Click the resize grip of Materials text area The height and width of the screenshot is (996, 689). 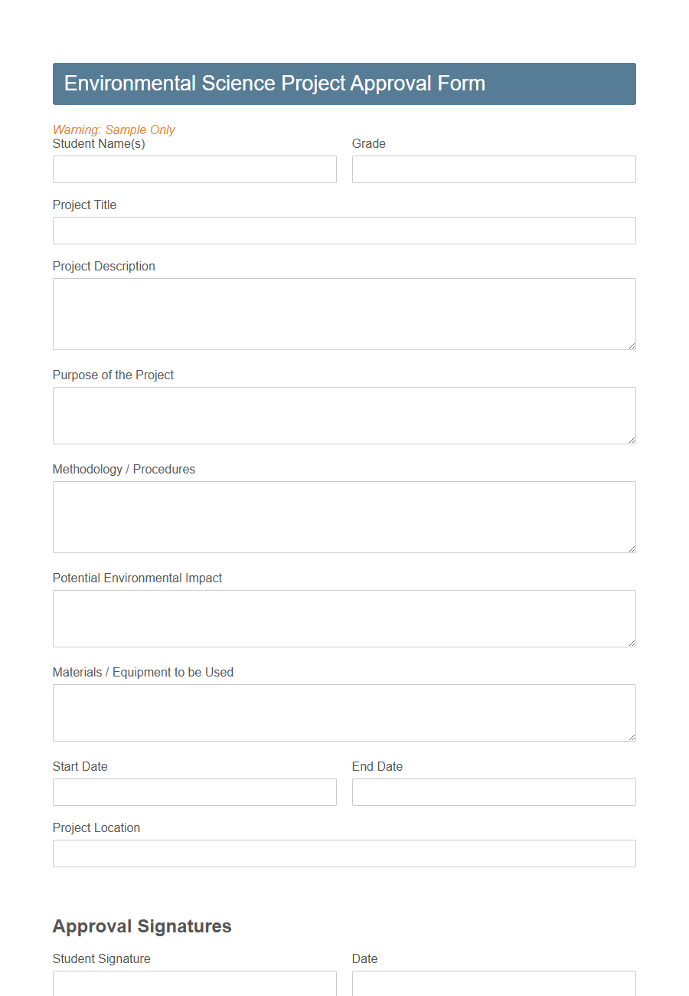(x=632, y=736)
